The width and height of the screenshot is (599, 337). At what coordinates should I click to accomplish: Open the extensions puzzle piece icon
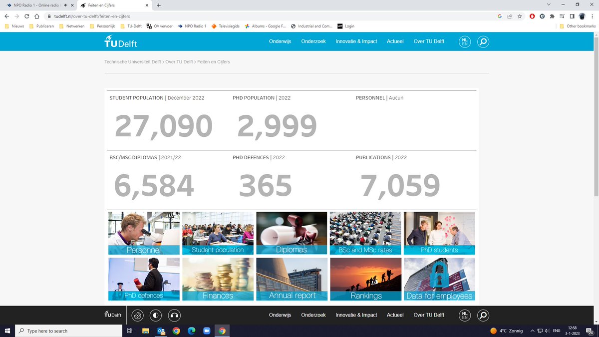552,16
